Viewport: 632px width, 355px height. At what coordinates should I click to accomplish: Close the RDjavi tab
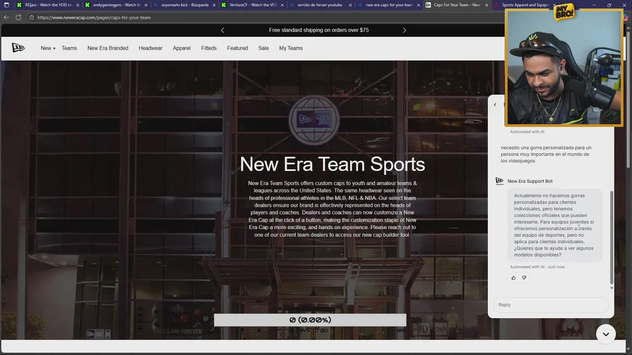[x=78, y=5]
